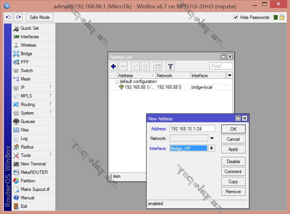Click the blue plus add address icon
The image size is (290, 214).
[113, 66]
